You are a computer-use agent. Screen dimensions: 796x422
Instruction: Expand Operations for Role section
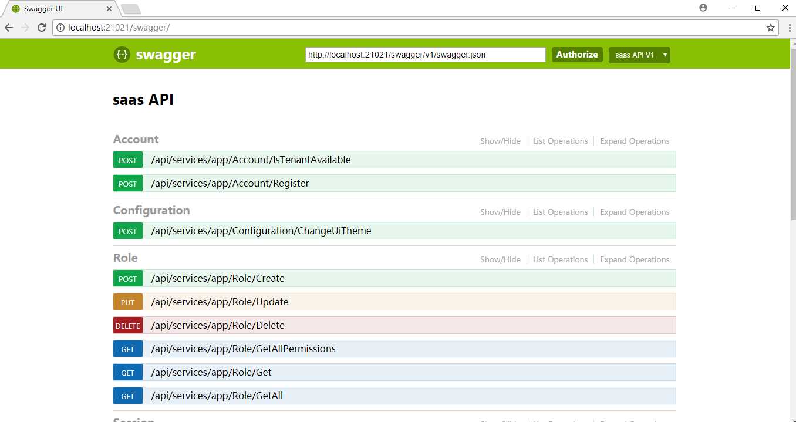click(x=635, y=259)
